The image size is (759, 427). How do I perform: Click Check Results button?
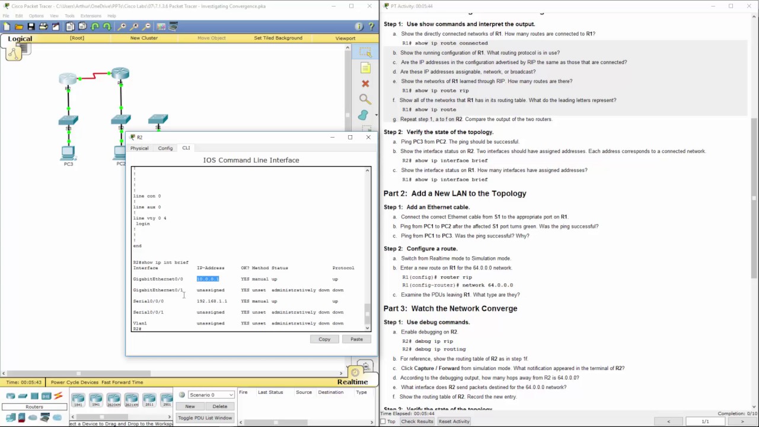click(417, 422)
